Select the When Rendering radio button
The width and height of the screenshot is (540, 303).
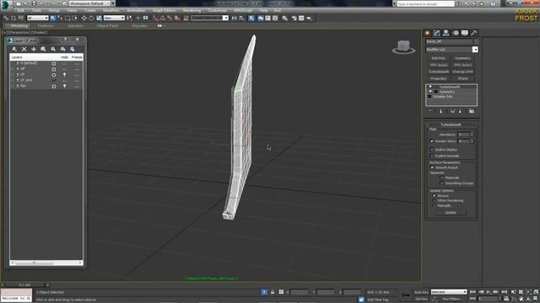tap(434, 200)
